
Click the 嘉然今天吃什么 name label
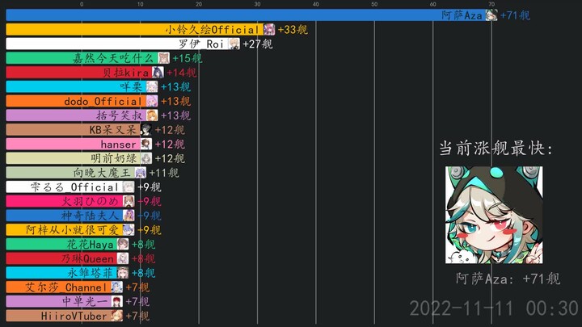click(x=113, y=58)
